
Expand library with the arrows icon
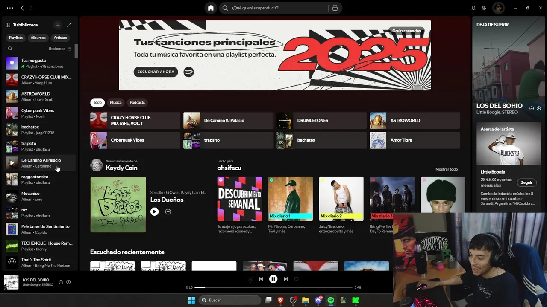(69, 25)
